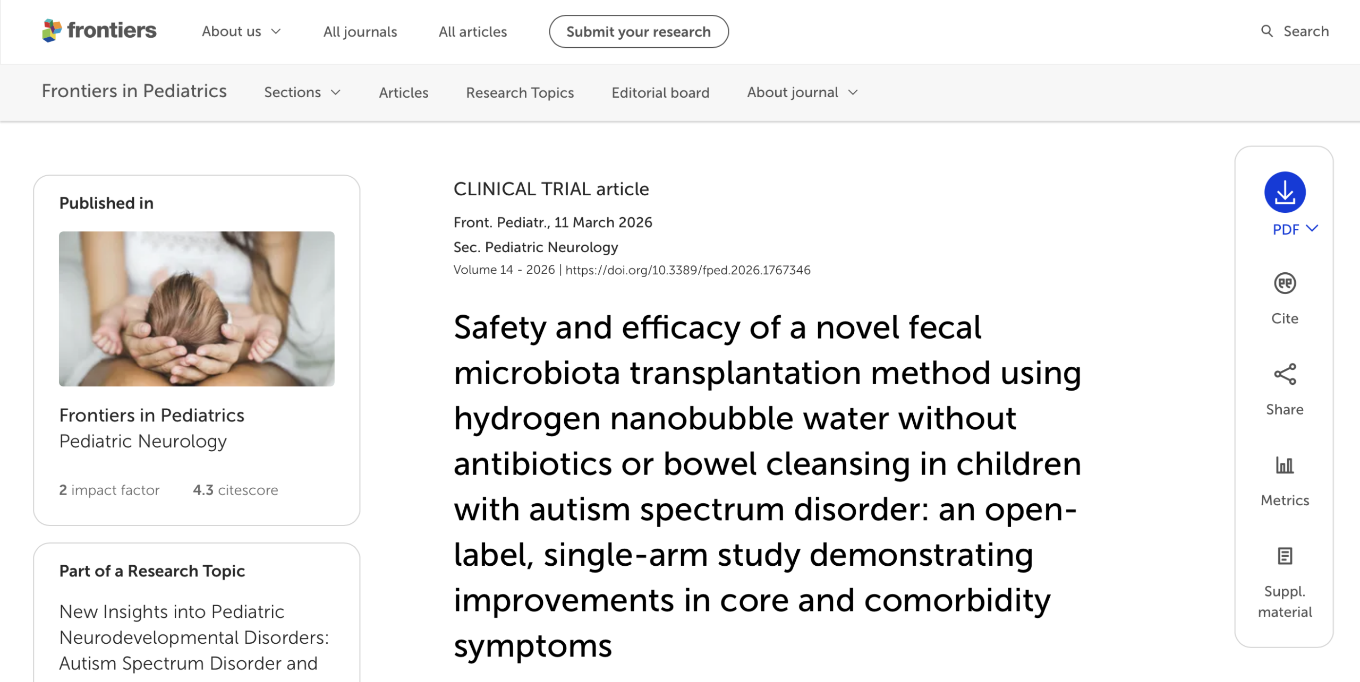View article Metrics bar chart icon

1285,465
